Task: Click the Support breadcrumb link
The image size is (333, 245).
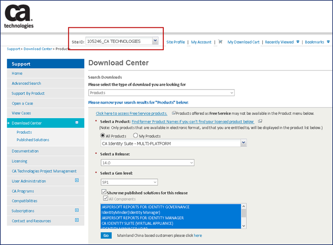Action: pos(13,49)
